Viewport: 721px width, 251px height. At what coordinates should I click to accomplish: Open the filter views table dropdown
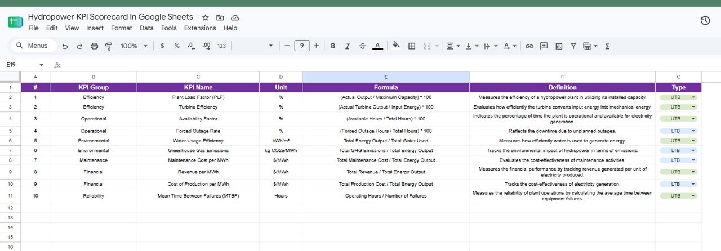(x=590, y=46)
